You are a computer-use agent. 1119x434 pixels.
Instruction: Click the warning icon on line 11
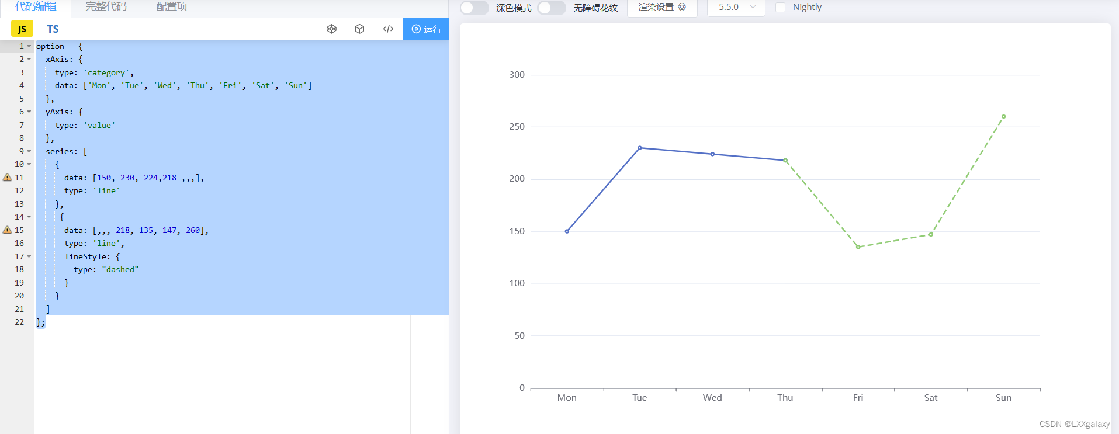pyautogui.click(x=7, y=178)
